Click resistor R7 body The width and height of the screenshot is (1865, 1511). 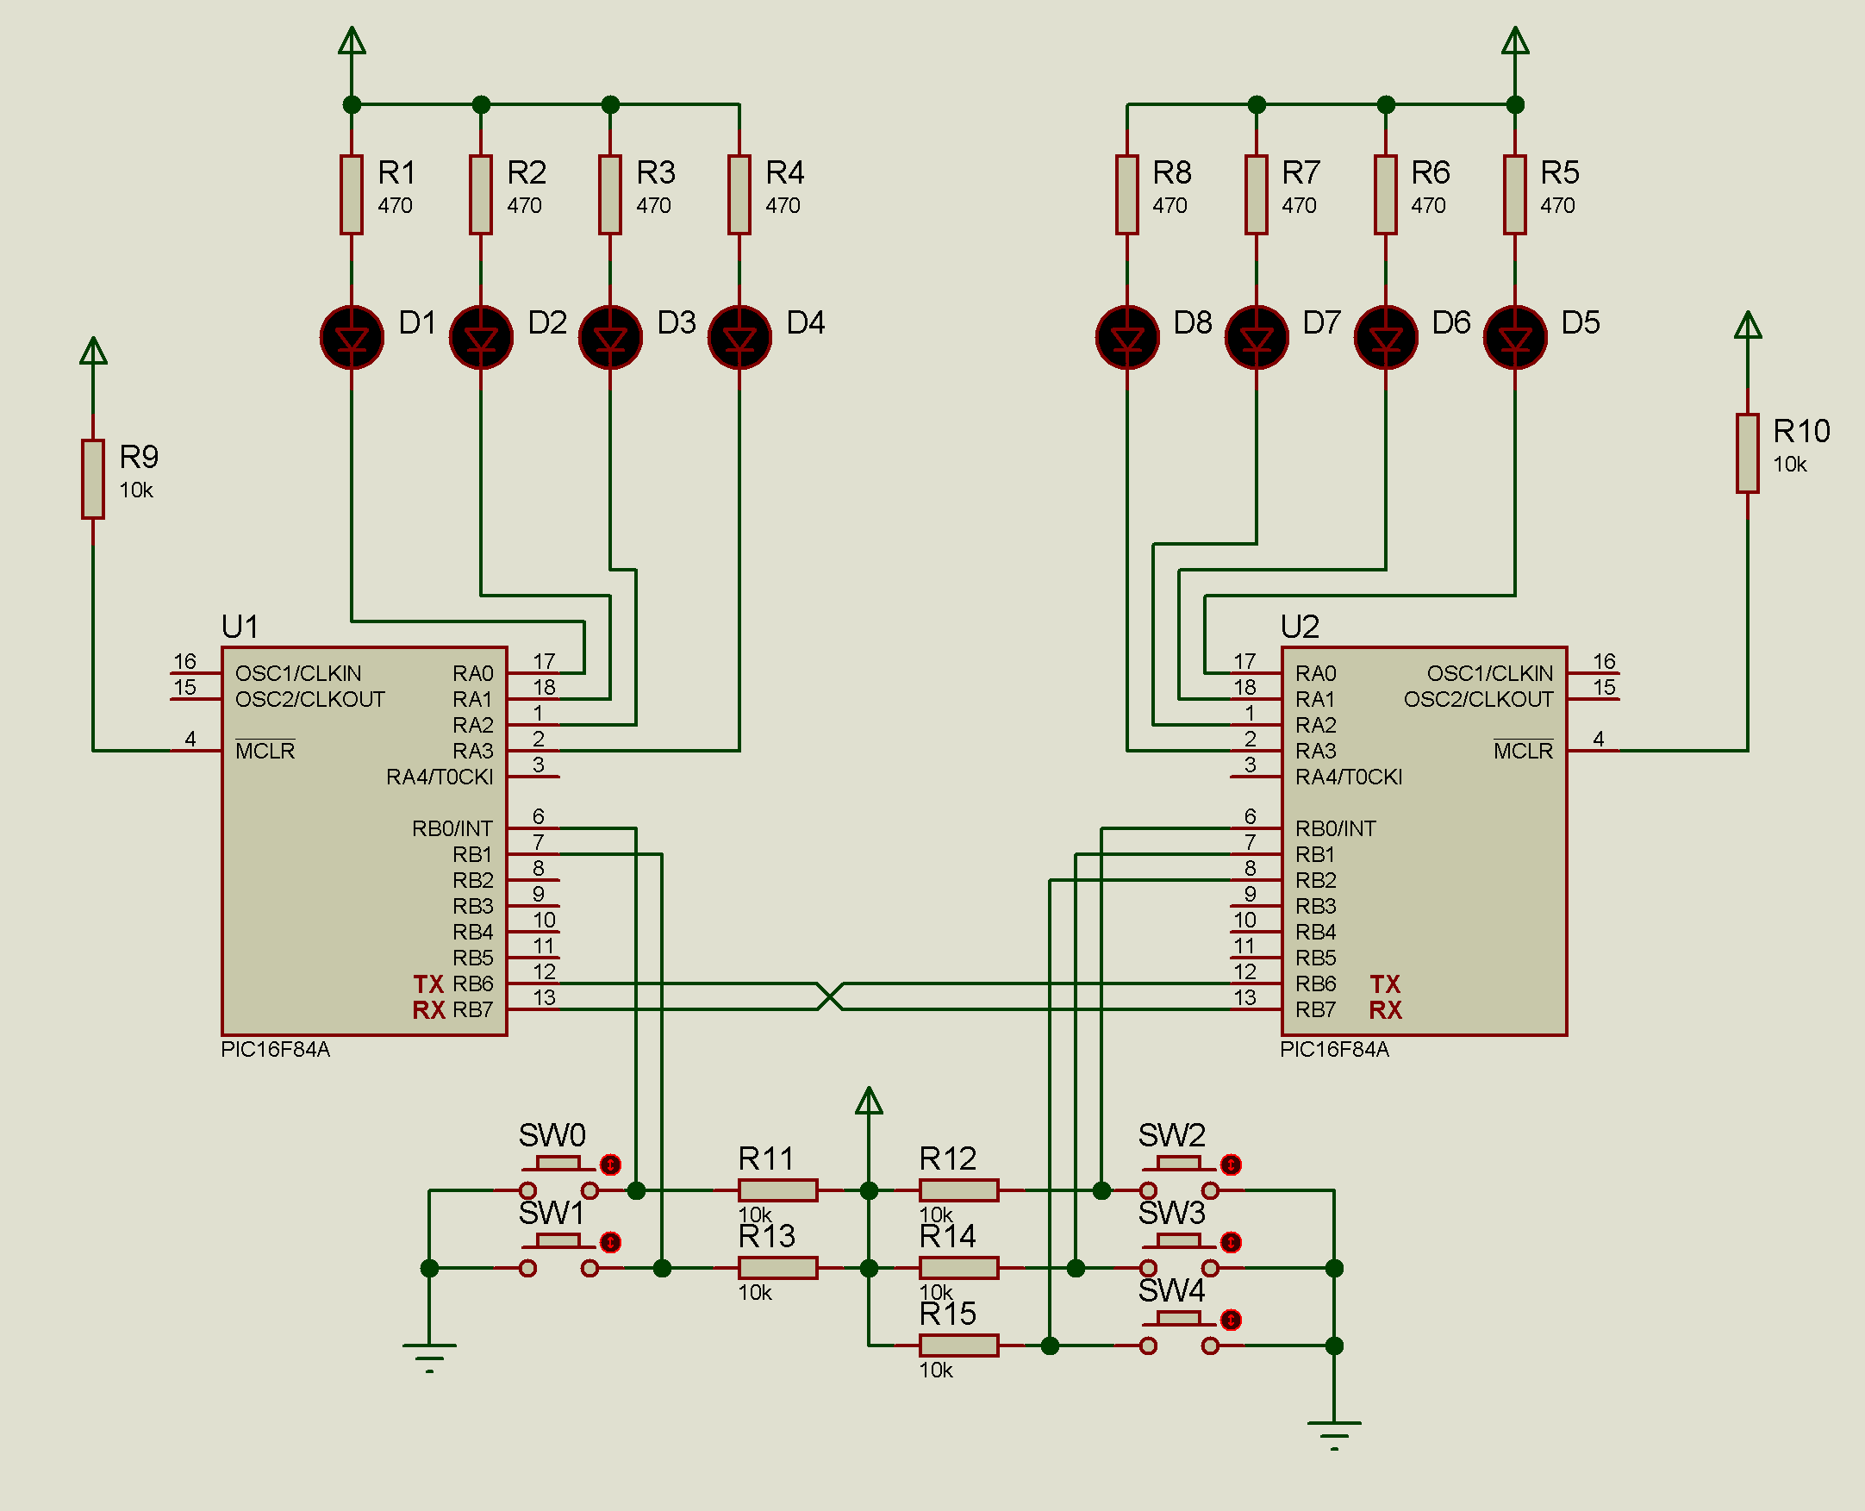pyautogui.click(x=1256, y=195)
